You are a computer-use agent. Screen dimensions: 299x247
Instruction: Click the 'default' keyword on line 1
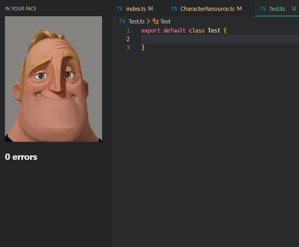point(174,31)
